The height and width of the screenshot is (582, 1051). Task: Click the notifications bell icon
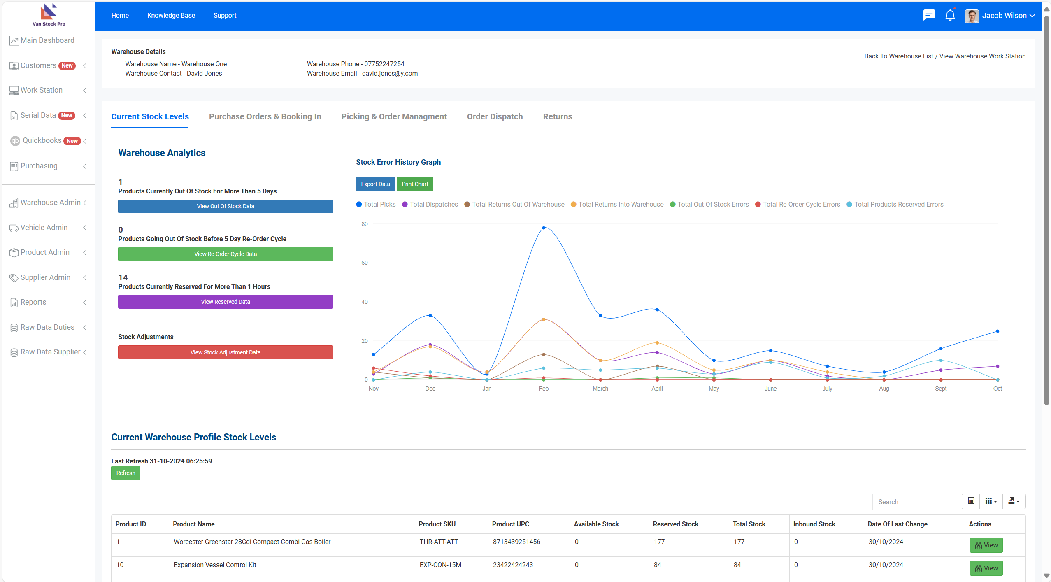point(950,15)
